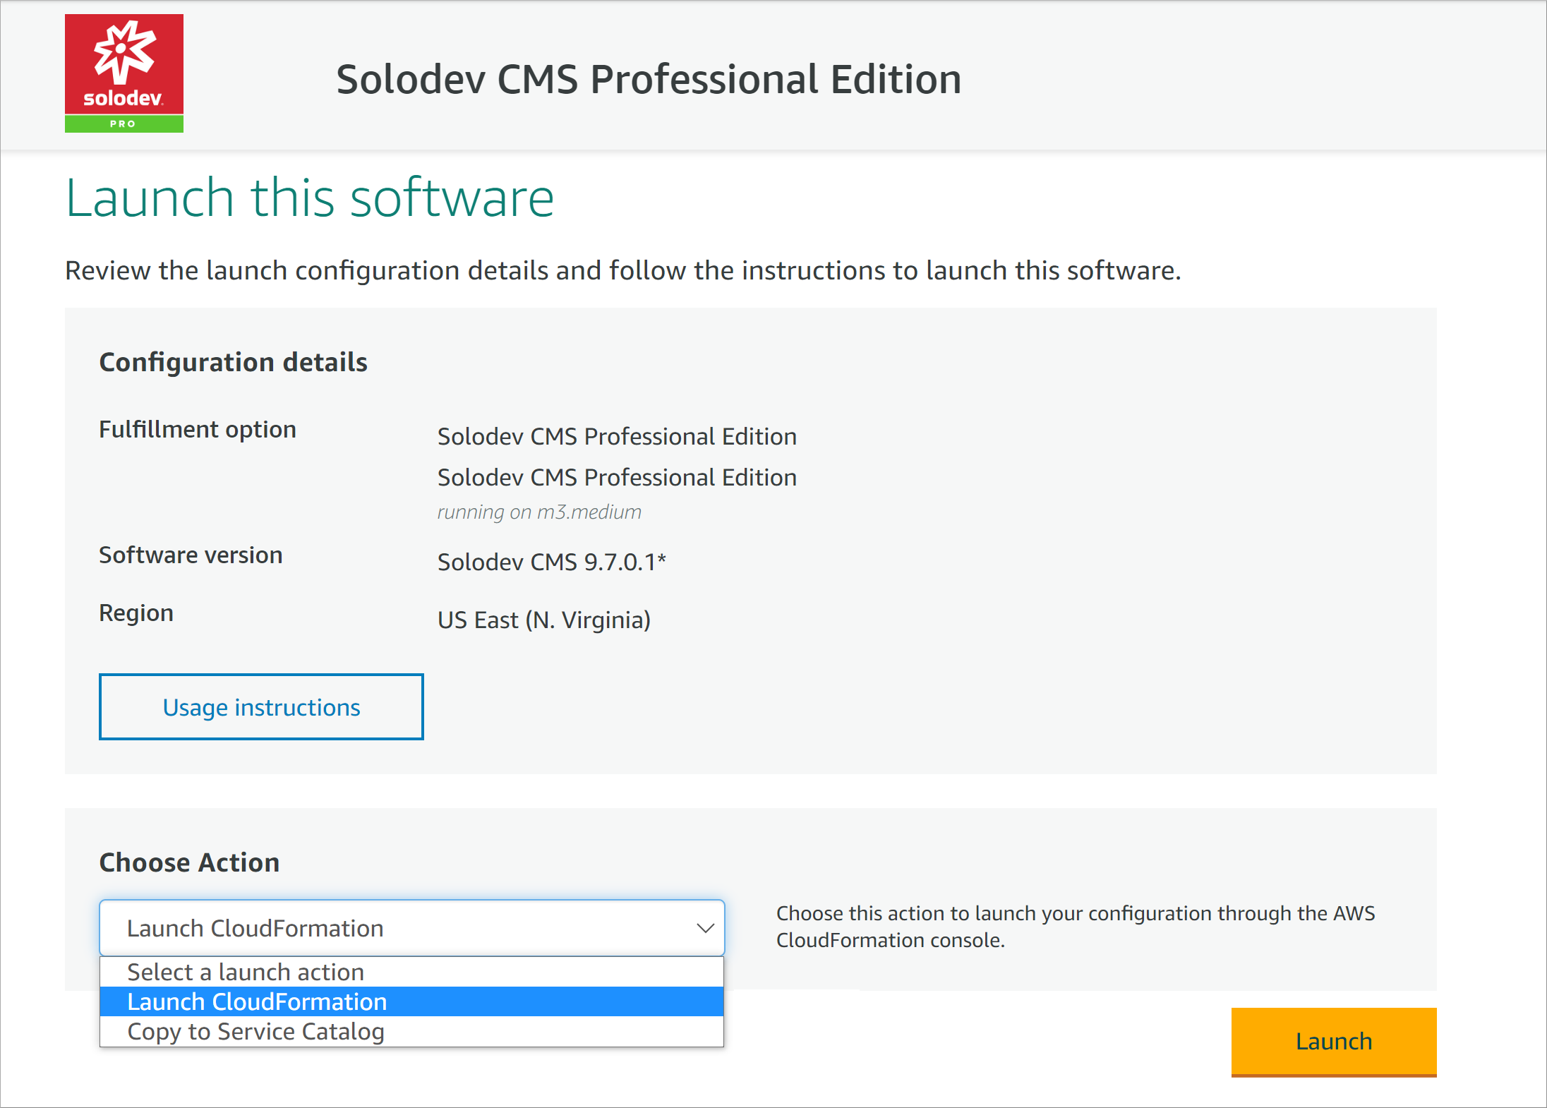Open the Usage instructions panel
Image resolution: width=1547 pixels, height=1108 pixels.
260,706
